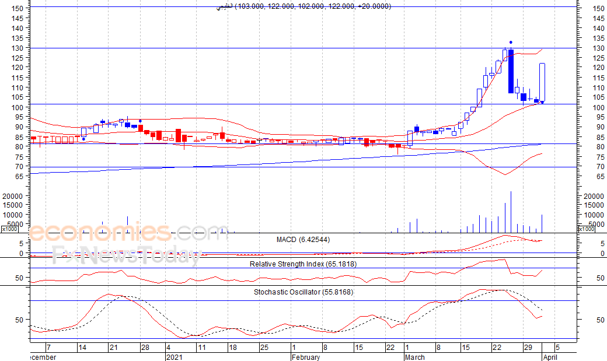
Task: Click the Relative Strength Index (65.1818) title
Action: [x=303, y=264]
